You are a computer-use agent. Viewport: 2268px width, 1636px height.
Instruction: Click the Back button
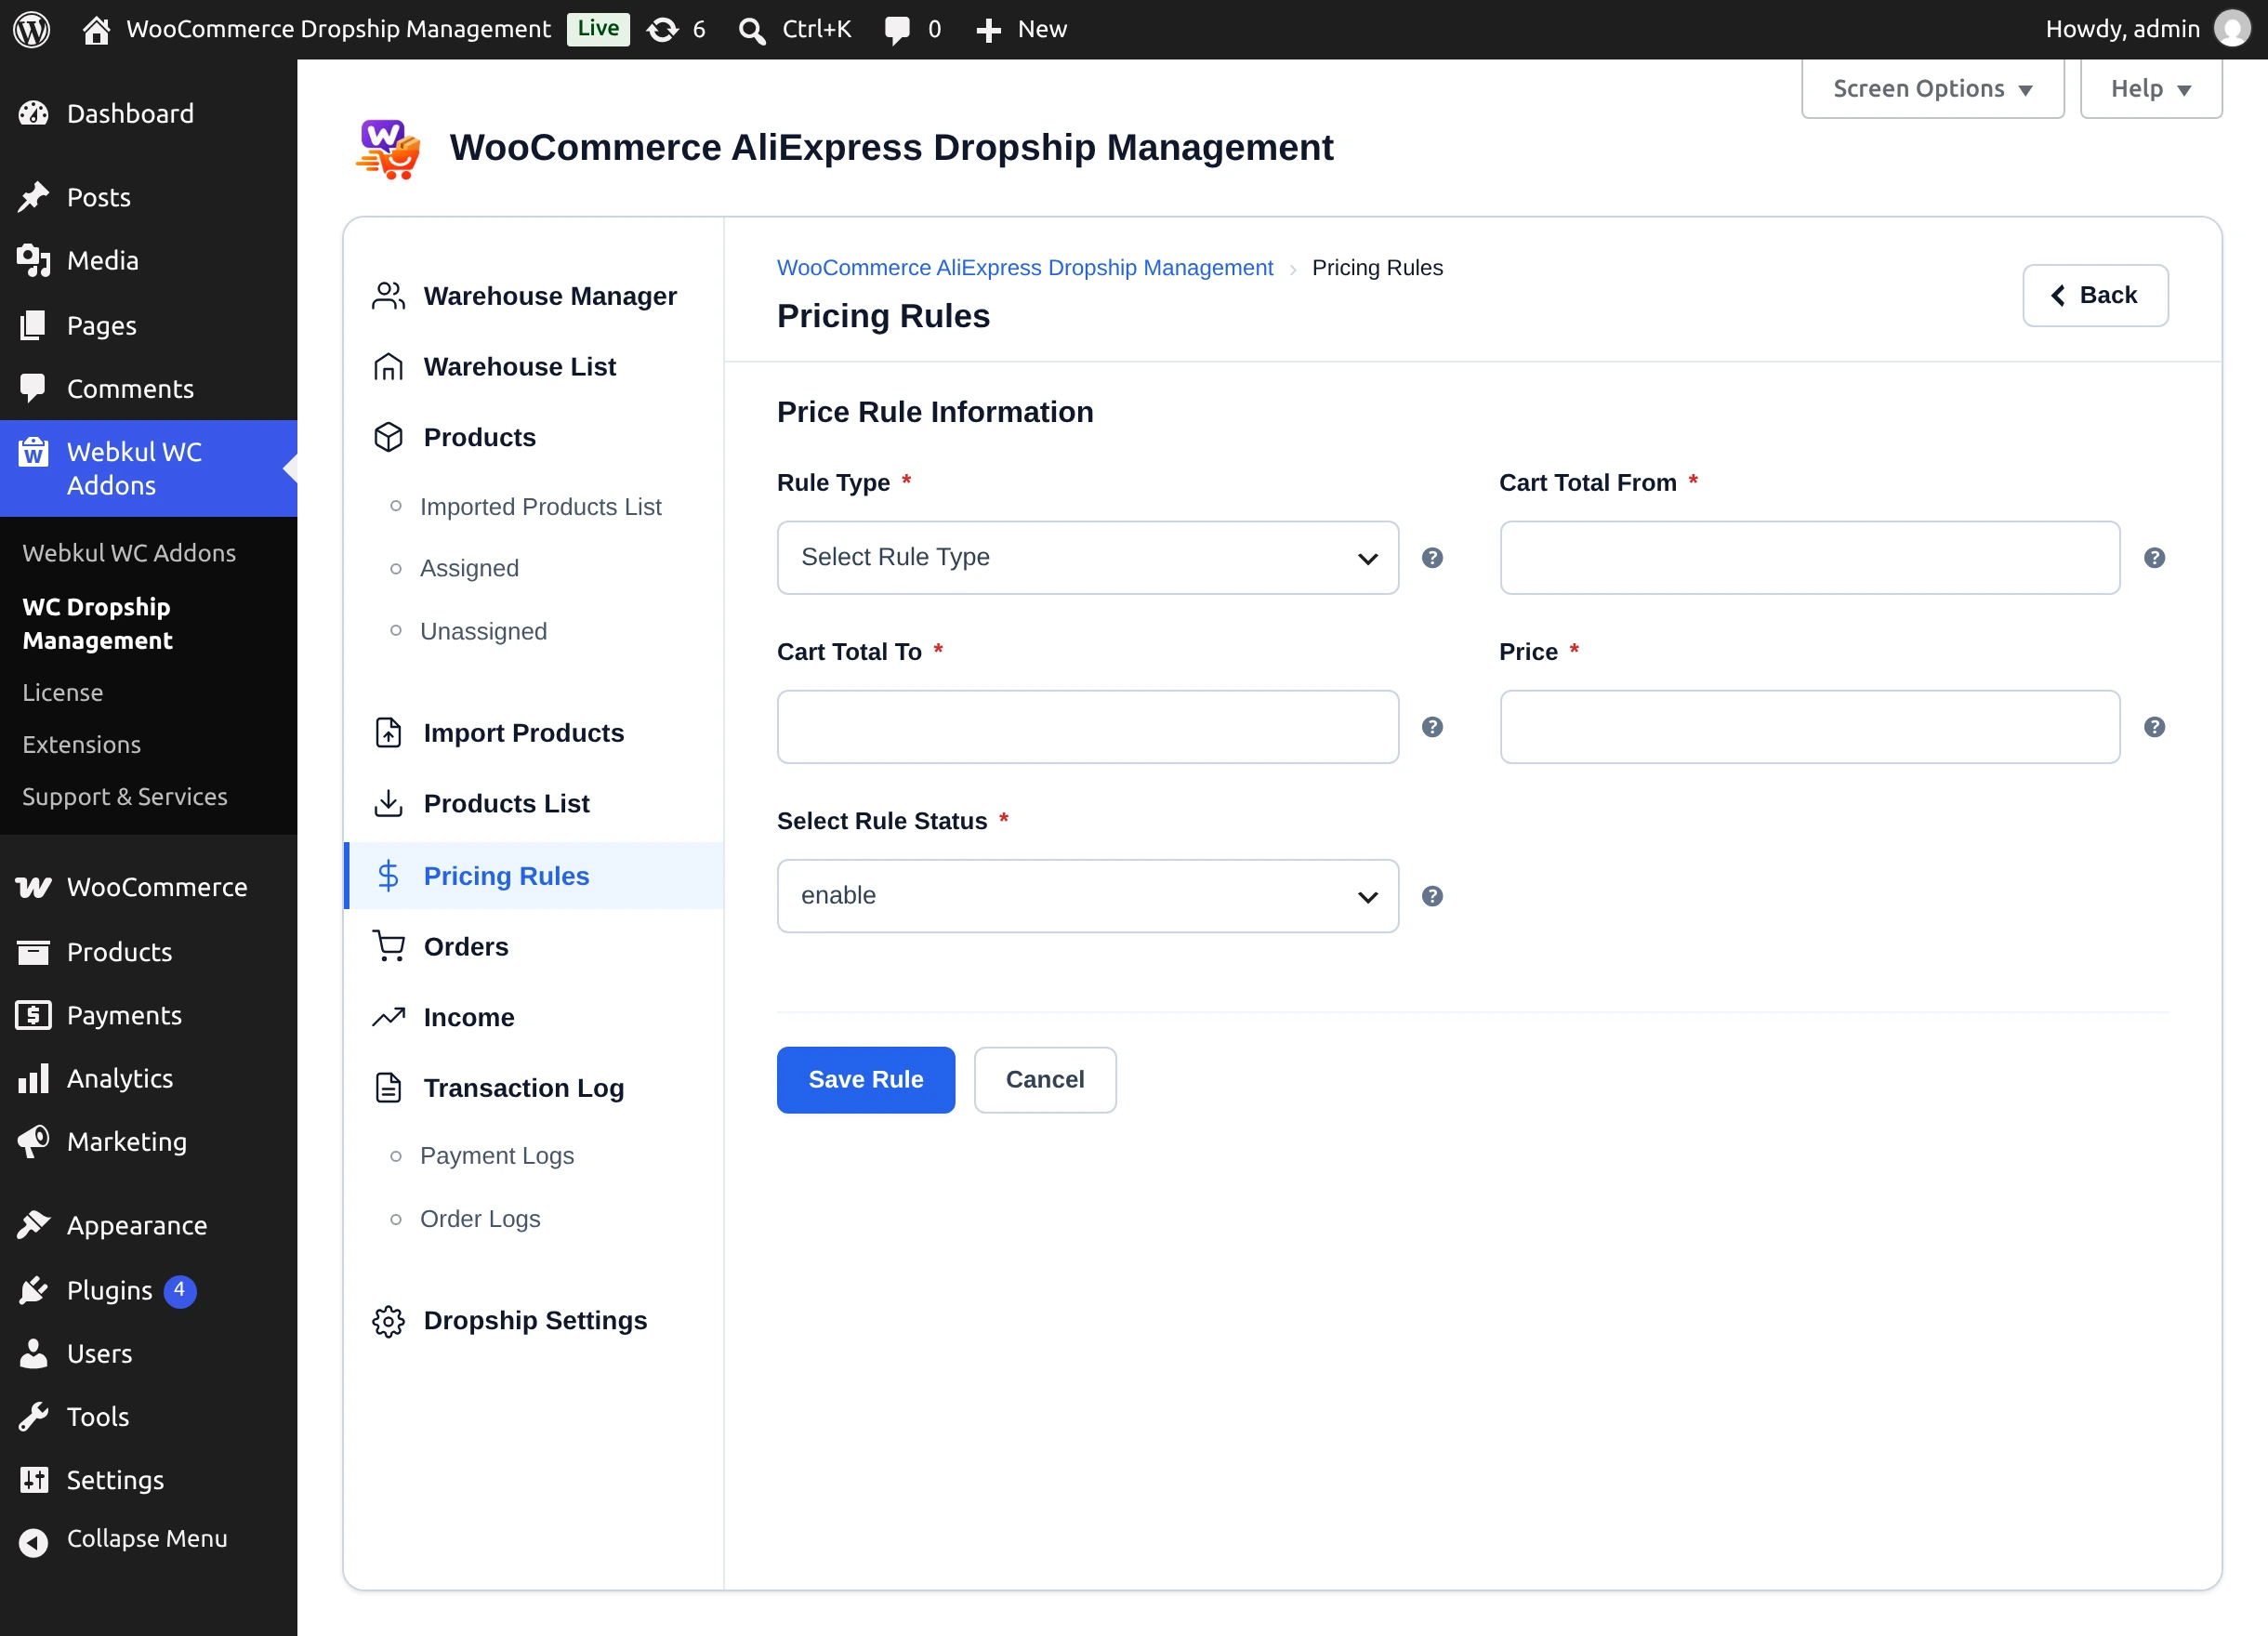coord(2095,296)
